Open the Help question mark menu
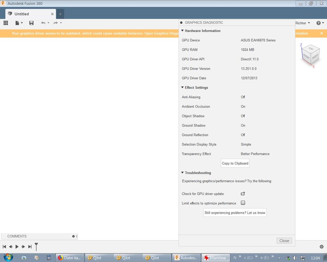Screen dimensions: 327x262 coord(320,23)
